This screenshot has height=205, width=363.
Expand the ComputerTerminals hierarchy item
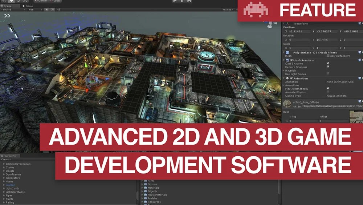coord(4,164)
